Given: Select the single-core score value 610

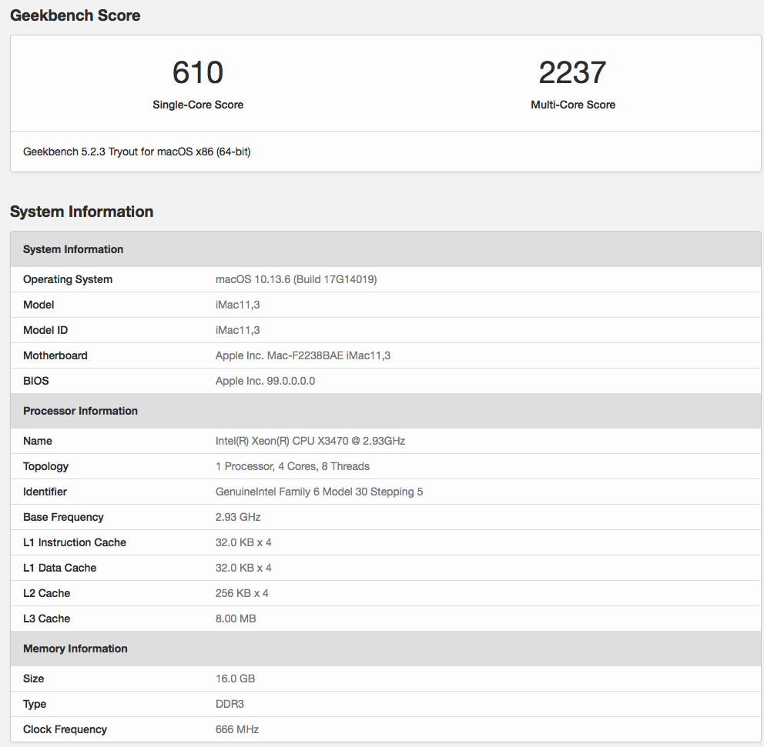Looking at the screenshot, I should click(x=198, y=72).
